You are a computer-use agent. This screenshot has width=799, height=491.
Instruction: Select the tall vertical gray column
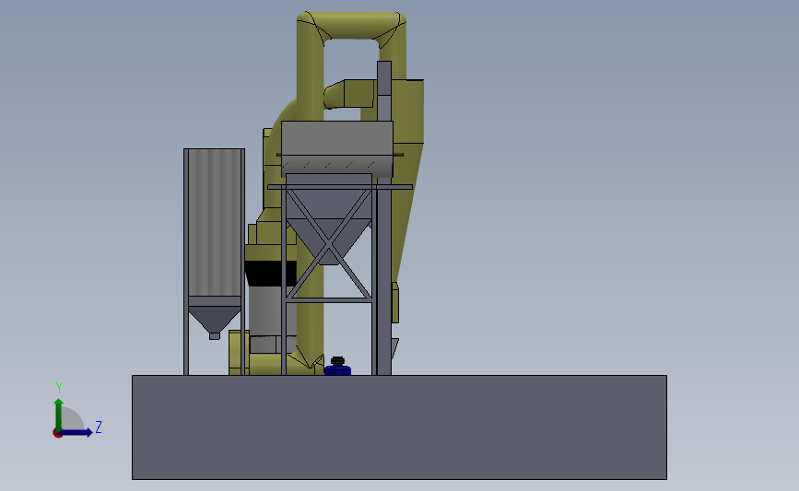tap(384, 218)
